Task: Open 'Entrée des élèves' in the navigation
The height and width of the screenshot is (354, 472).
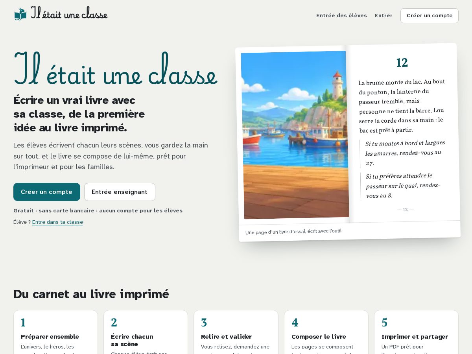Action: (x=341, y=16)
